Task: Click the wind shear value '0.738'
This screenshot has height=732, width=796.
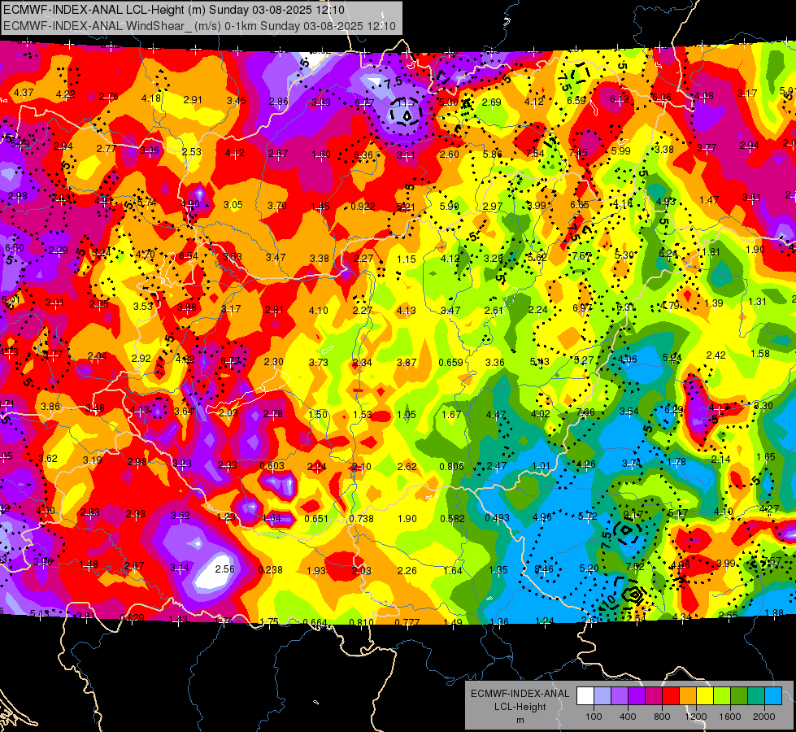Action: 362,519
